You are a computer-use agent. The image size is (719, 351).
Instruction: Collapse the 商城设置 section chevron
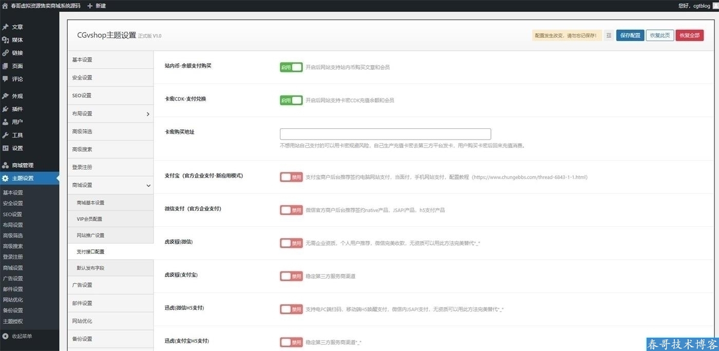coord(148,185)
